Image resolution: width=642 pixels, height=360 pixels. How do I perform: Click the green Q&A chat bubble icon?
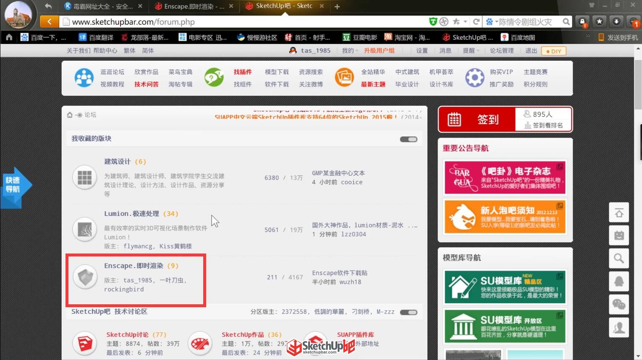[214, 78]
